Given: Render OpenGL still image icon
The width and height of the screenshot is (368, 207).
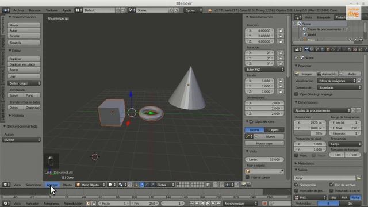Looking at the screenshot, I should tap(243, 185).
